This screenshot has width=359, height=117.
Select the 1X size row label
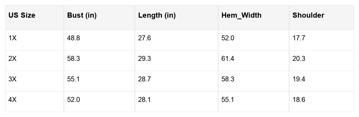(x=13, y=38)
